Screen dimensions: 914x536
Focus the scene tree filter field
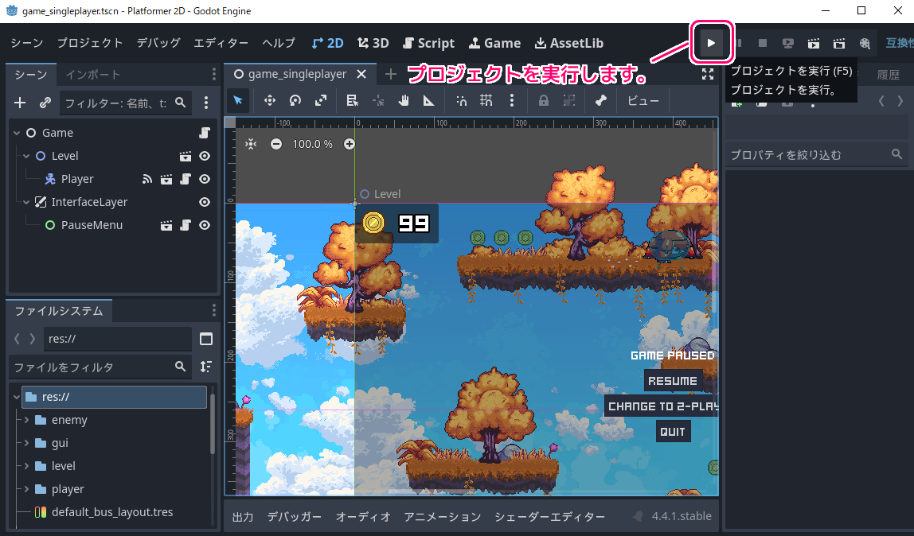pyautogui.click(x=124, y=103)
